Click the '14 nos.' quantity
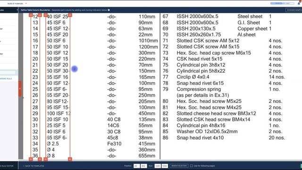302x170 pixels. 277,77
